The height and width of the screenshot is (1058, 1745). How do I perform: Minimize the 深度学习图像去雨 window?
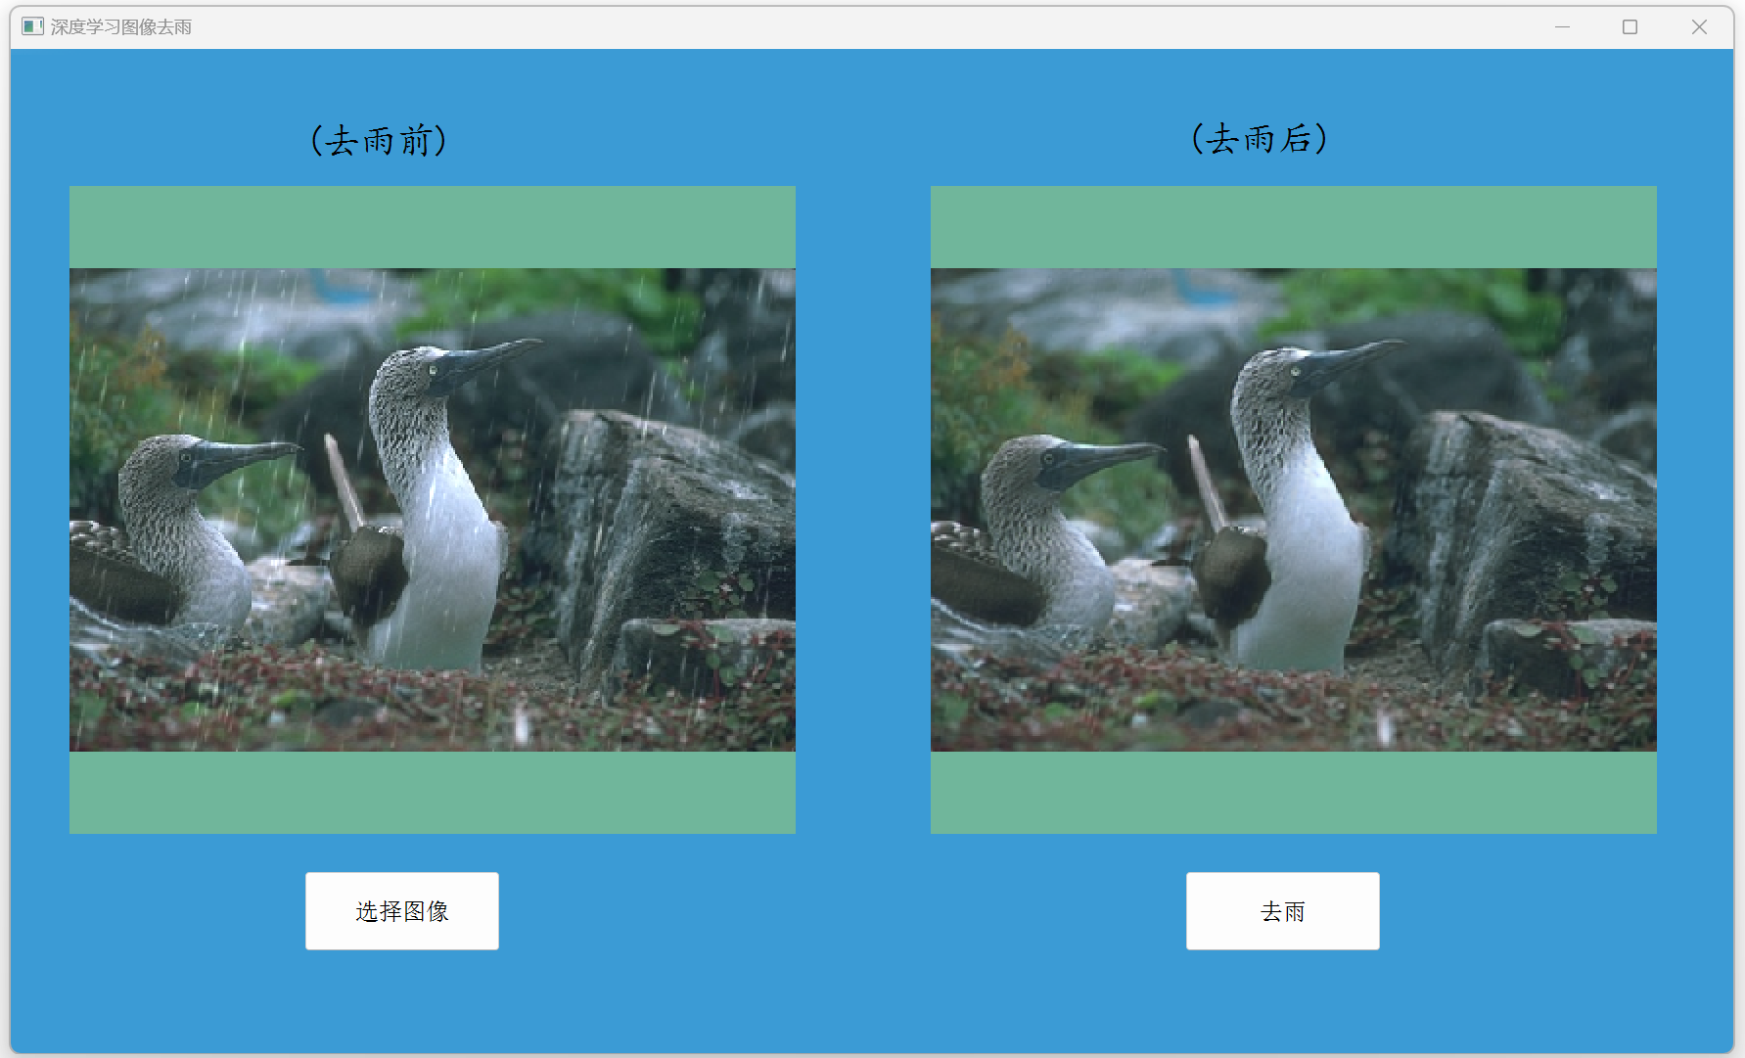(1562, 26)
